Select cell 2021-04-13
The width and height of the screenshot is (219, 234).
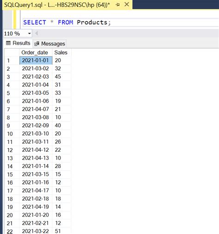[x=36, y=158]
